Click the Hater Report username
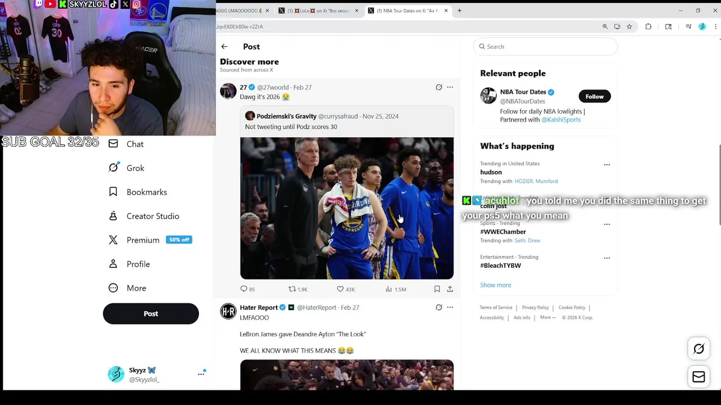Screen dimensions: 721x405 pos(259,308)
